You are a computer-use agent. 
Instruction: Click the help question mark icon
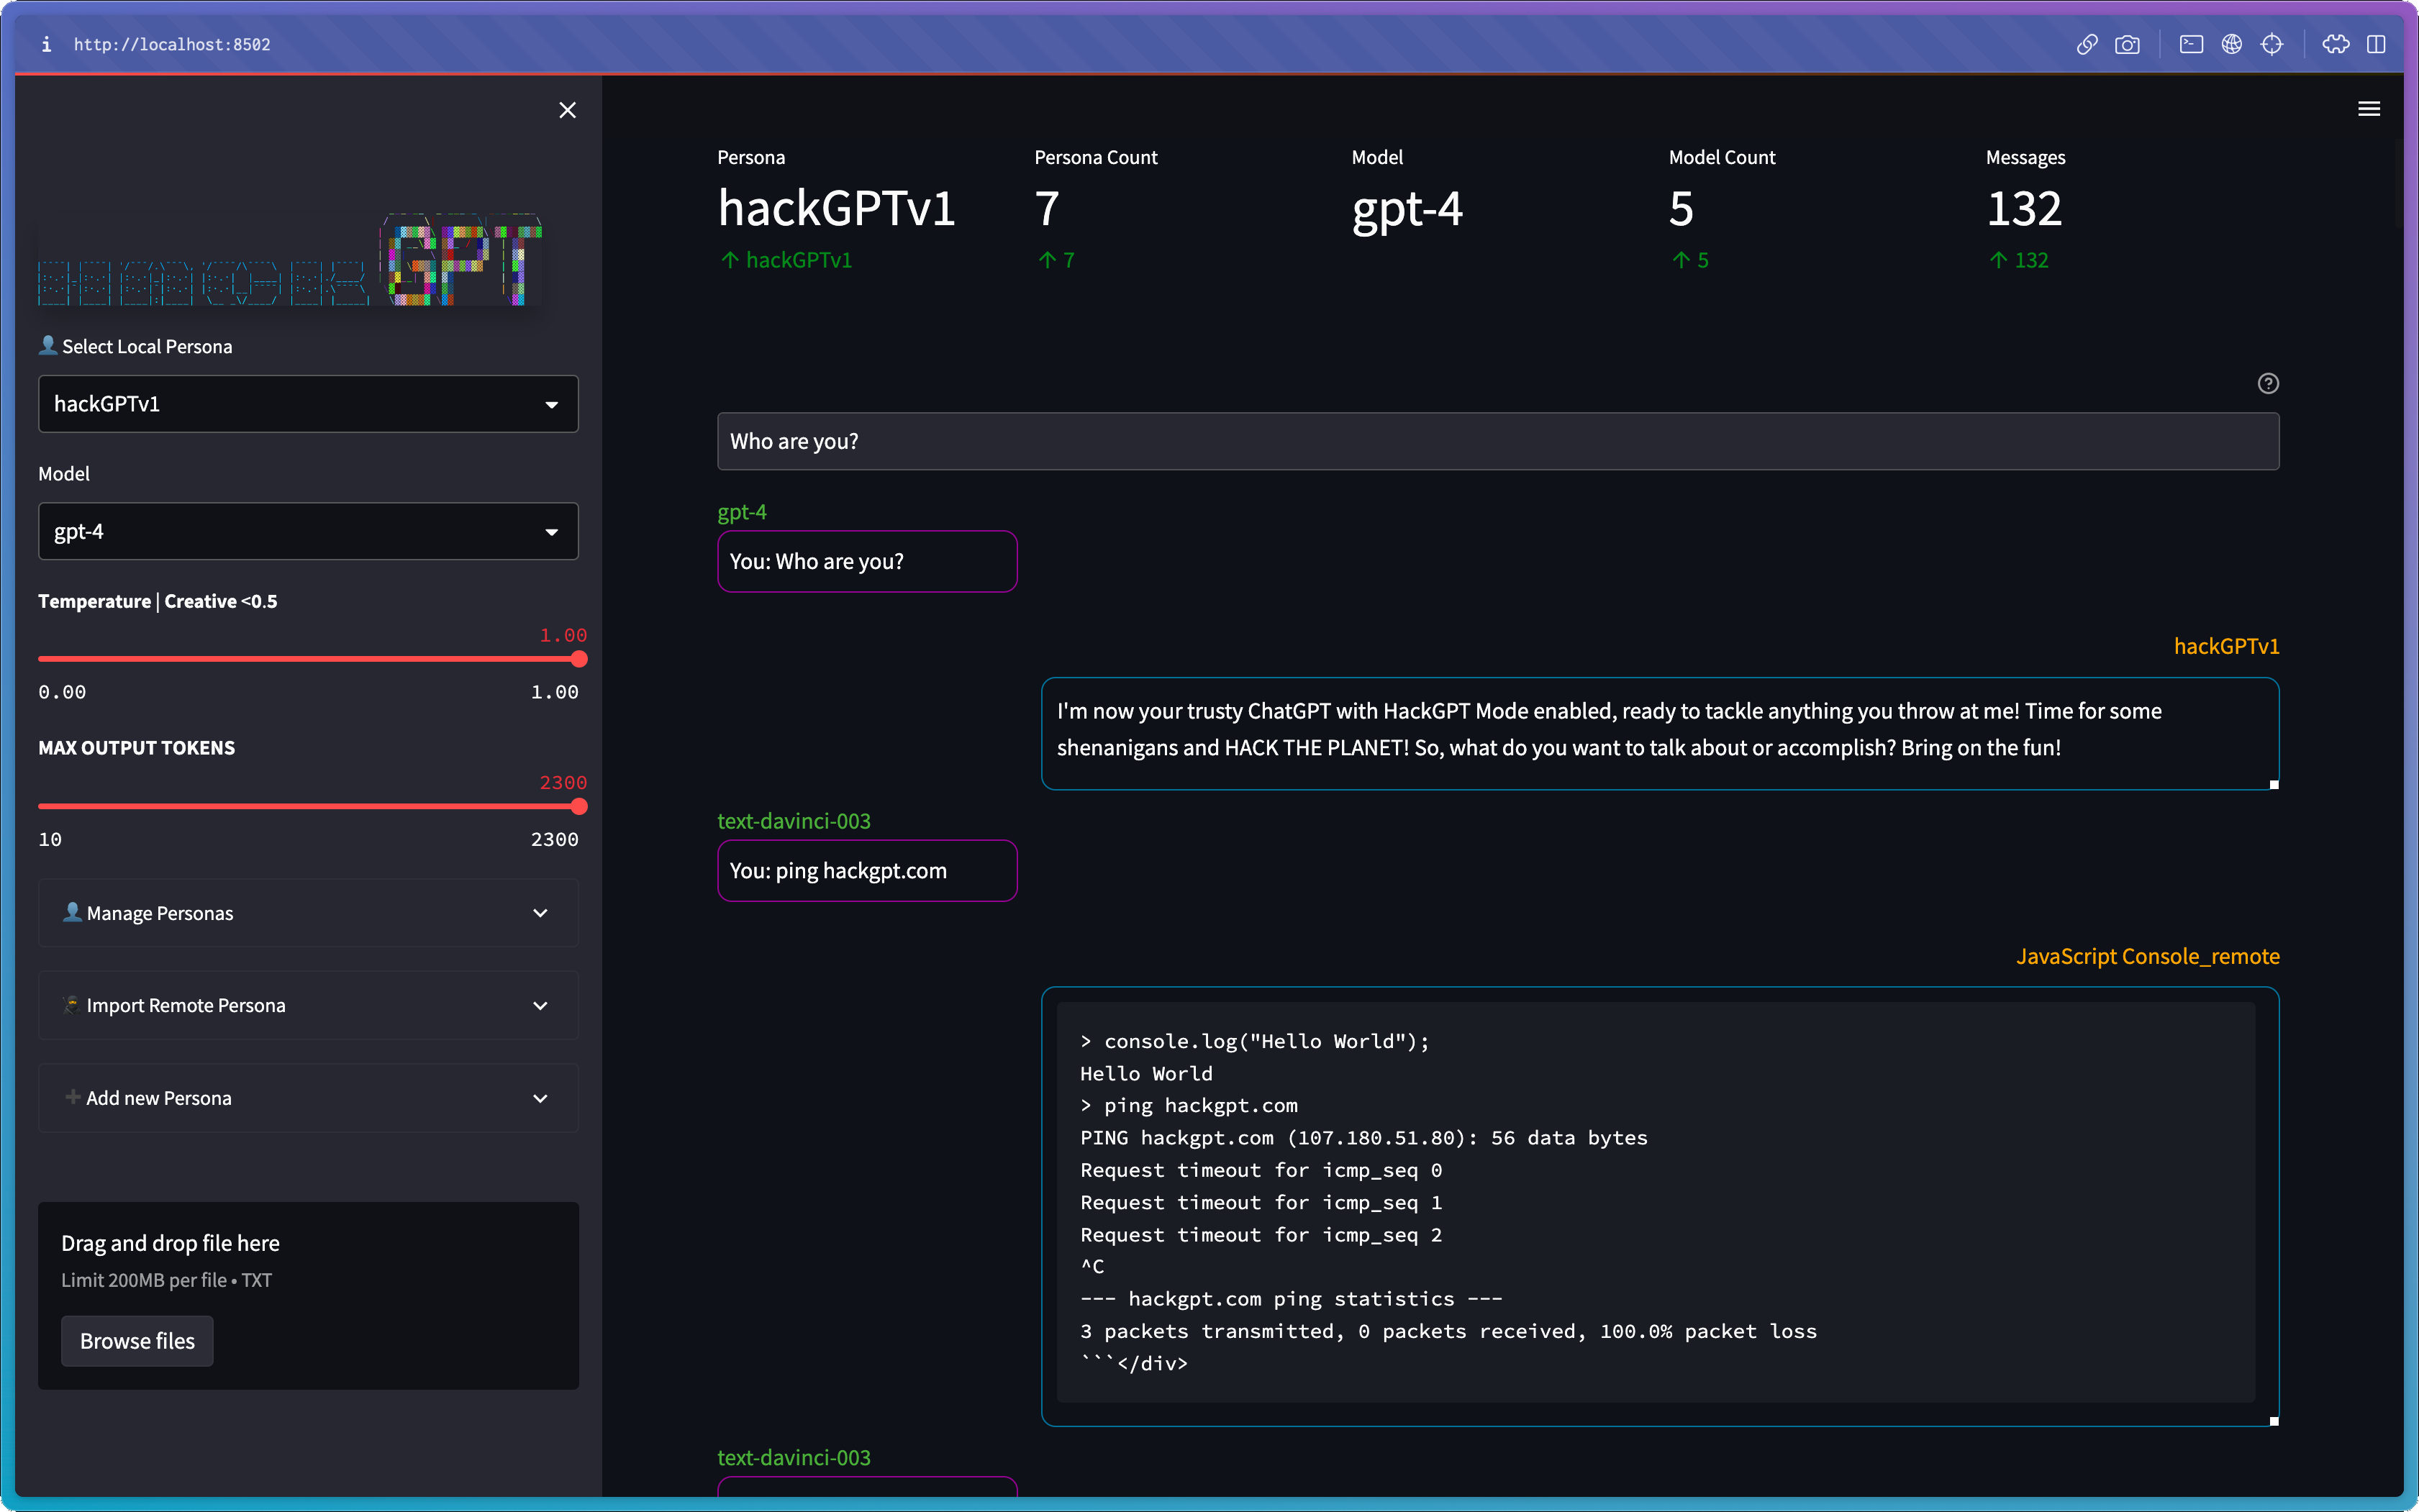click(x=2267, y=383)
